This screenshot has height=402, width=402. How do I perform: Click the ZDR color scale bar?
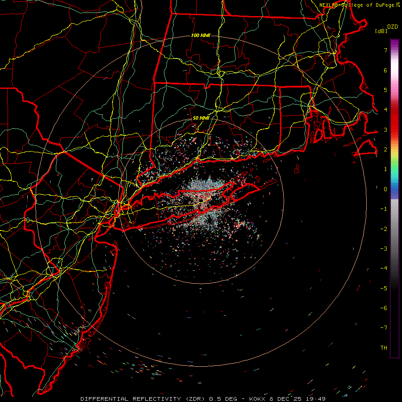tap(394, 198)
